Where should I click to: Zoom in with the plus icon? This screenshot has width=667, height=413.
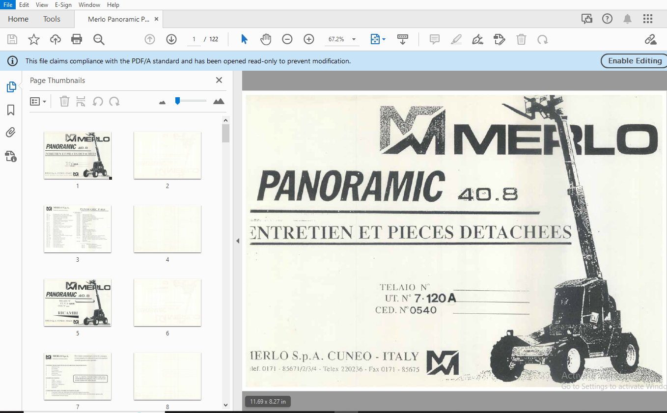[x=309, y=39]
